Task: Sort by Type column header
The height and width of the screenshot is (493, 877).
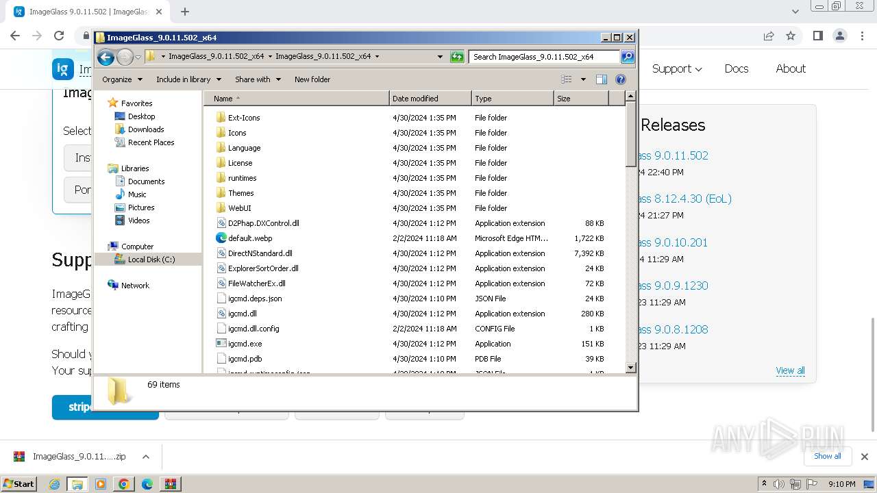Action: pyautogui.click(x=512, y=99)
